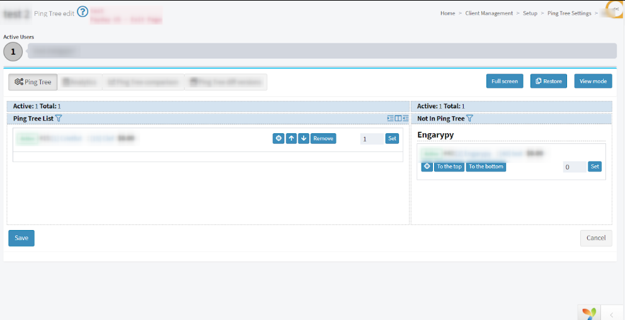
Task: Click target icon in Ping Tree List row
Action: pos(278,138)
